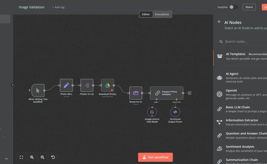Open the Passport Photo Validator node
Image resolution: width=267 pixels, height=164 pixels.
[x=166, y=93]
